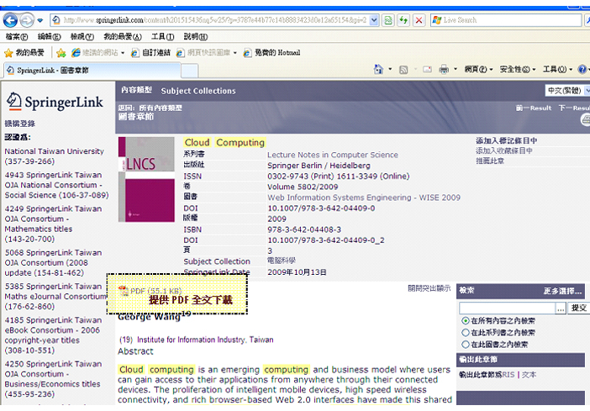The height and width of the screenshot is (411, 590).
Task: Click the LNCS book cover thumbnail
Action: tap(146, 180)
